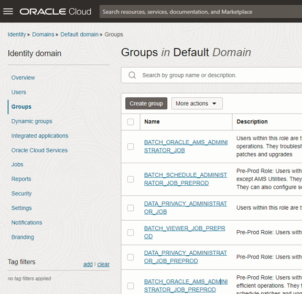Open Jobs in sidebar
302x294 pixels.
click(17, 164)
